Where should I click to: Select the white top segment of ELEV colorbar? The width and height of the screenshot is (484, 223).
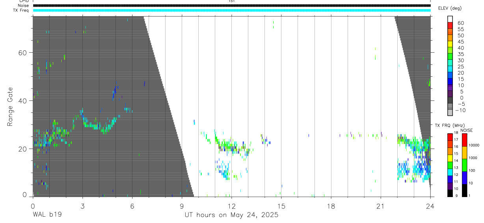tap(450, 19)
